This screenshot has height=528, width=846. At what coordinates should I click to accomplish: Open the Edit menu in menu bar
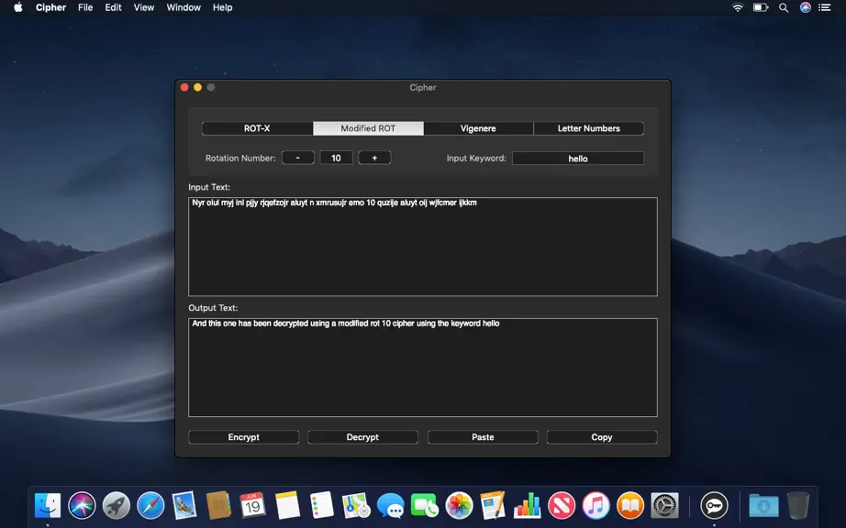pos(113,7)
